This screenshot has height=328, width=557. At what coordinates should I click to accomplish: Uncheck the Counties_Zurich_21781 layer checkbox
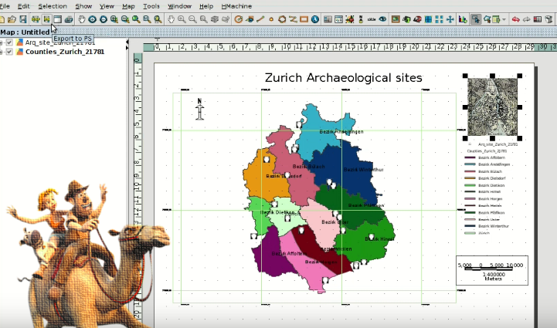click(x=9, y=52)
